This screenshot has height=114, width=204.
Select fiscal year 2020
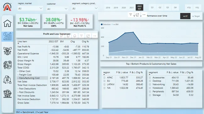click(x=124, y=7)
